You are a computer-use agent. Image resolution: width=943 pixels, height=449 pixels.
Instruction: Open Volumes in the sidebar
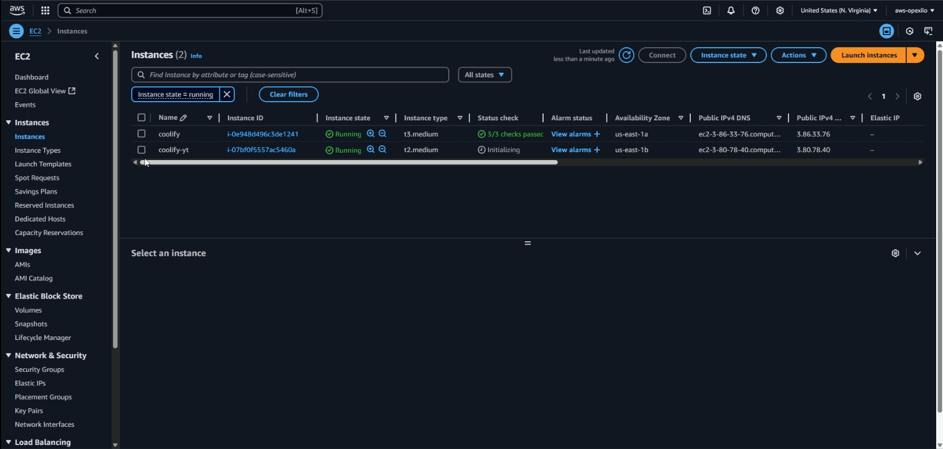click(28, 310)
